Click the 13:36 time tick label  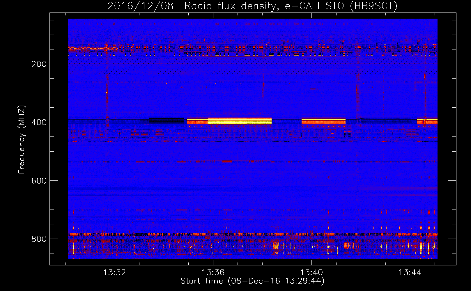pos(213,273)
